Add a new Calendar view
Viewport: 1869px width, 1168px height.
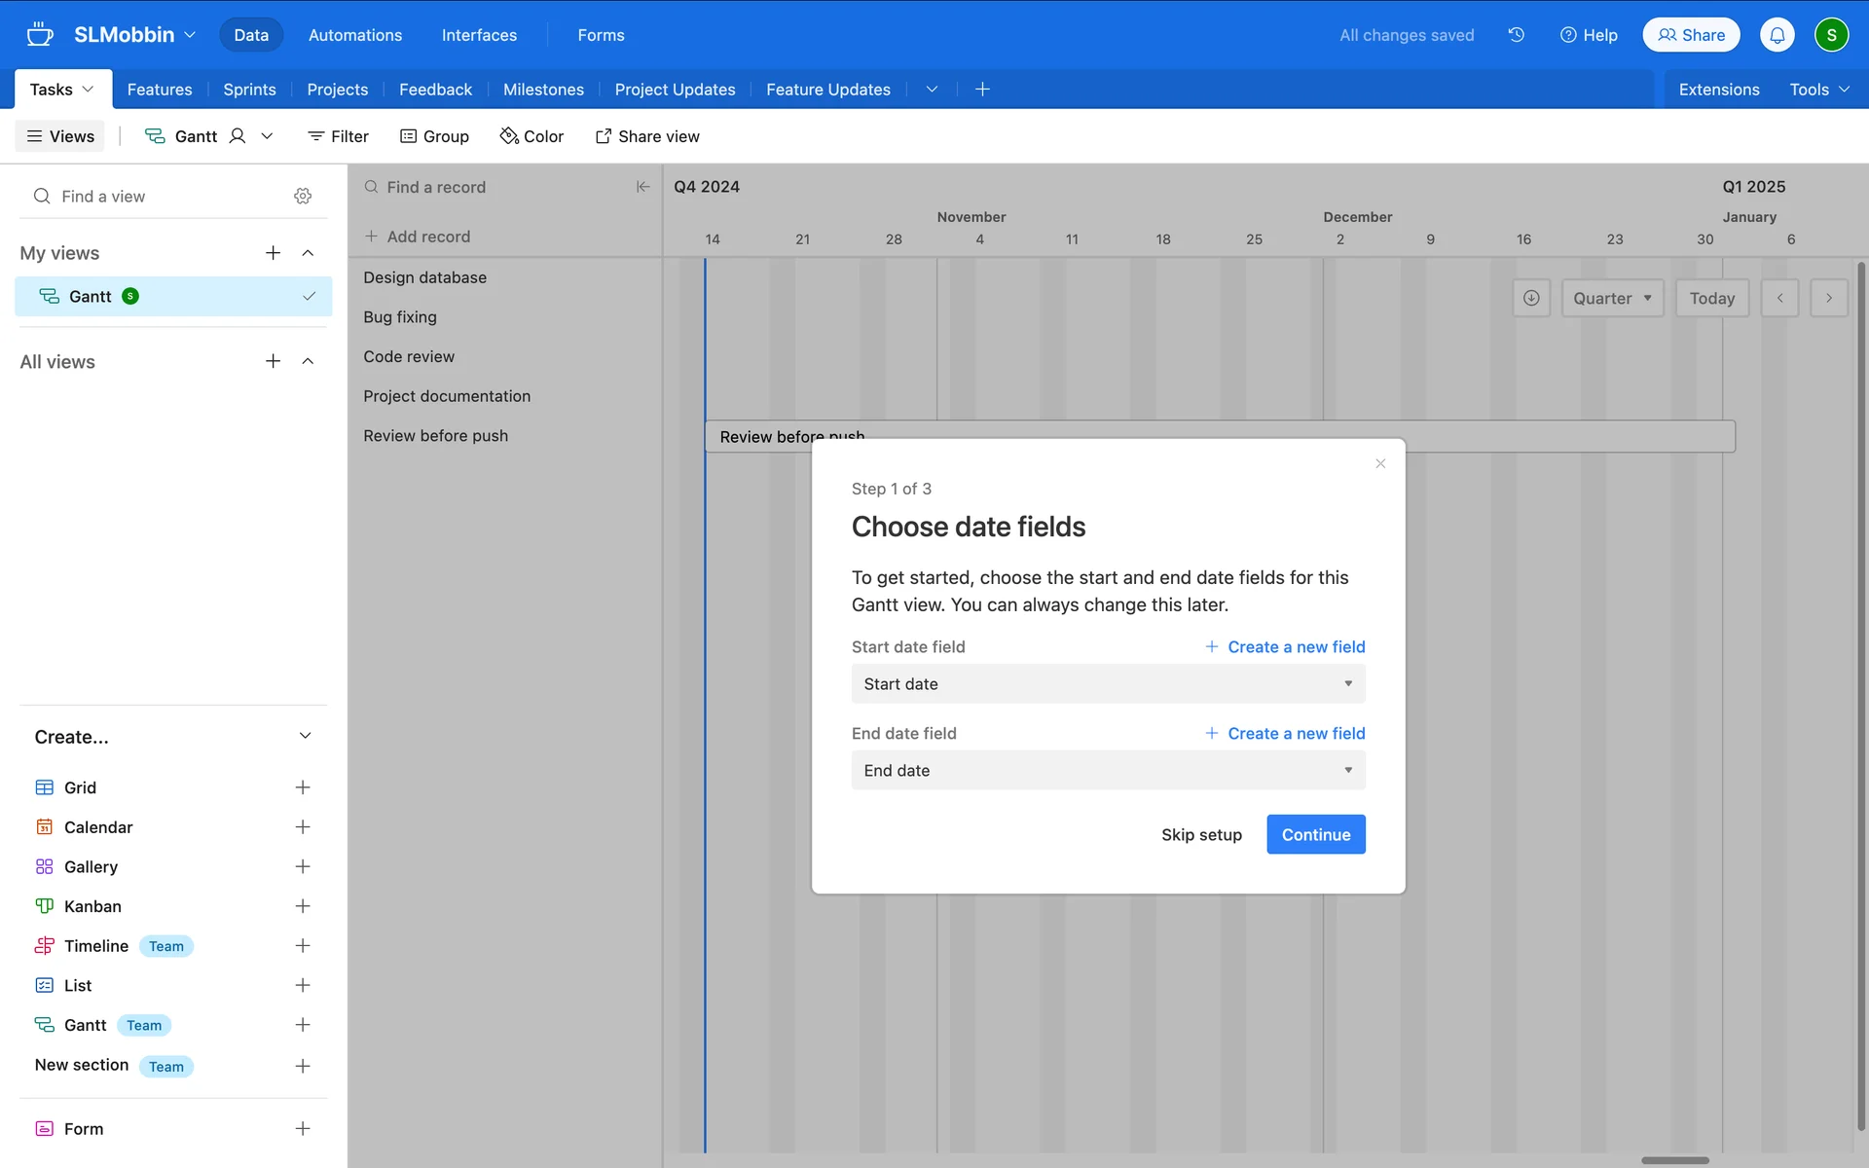click(x=303, y=827)
